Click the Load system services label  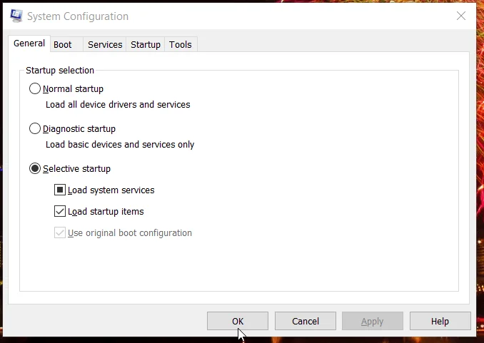coord(111,190)
